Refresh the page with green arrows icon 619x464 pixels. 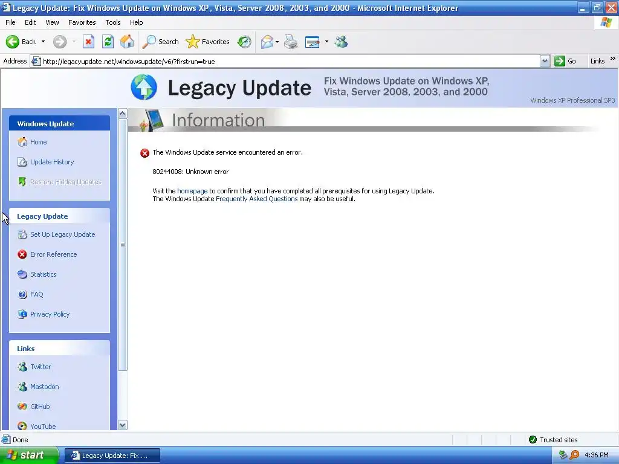pyautogui.click(x=108, y=42)
